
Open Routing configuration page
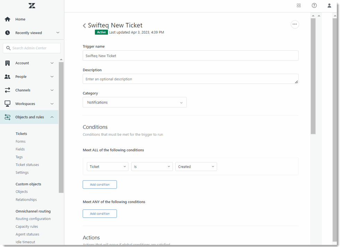[x=33, y=219]
